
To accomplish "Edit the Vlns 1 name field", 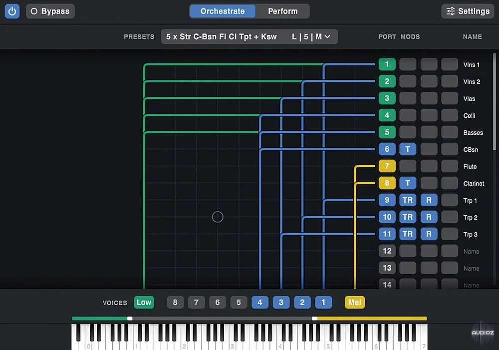I will 472,64.
